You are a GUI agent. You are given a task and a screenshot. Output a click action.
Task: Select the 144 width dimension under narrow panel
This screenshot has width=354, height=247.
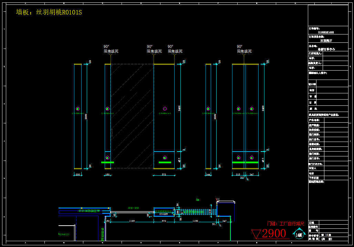[208, 175]
